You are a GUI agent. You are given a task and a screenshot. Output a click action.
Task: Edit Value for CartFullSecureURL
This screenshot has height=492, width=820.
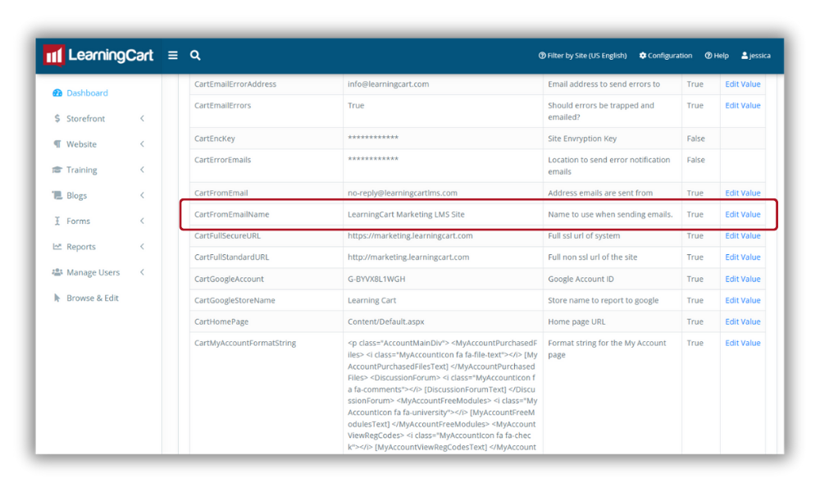click(x=743, y=235)
